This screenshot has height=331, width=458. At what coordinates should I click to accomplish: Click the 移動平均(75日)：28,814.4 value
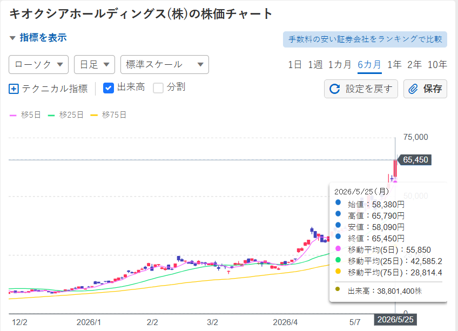tap(395, 273)
